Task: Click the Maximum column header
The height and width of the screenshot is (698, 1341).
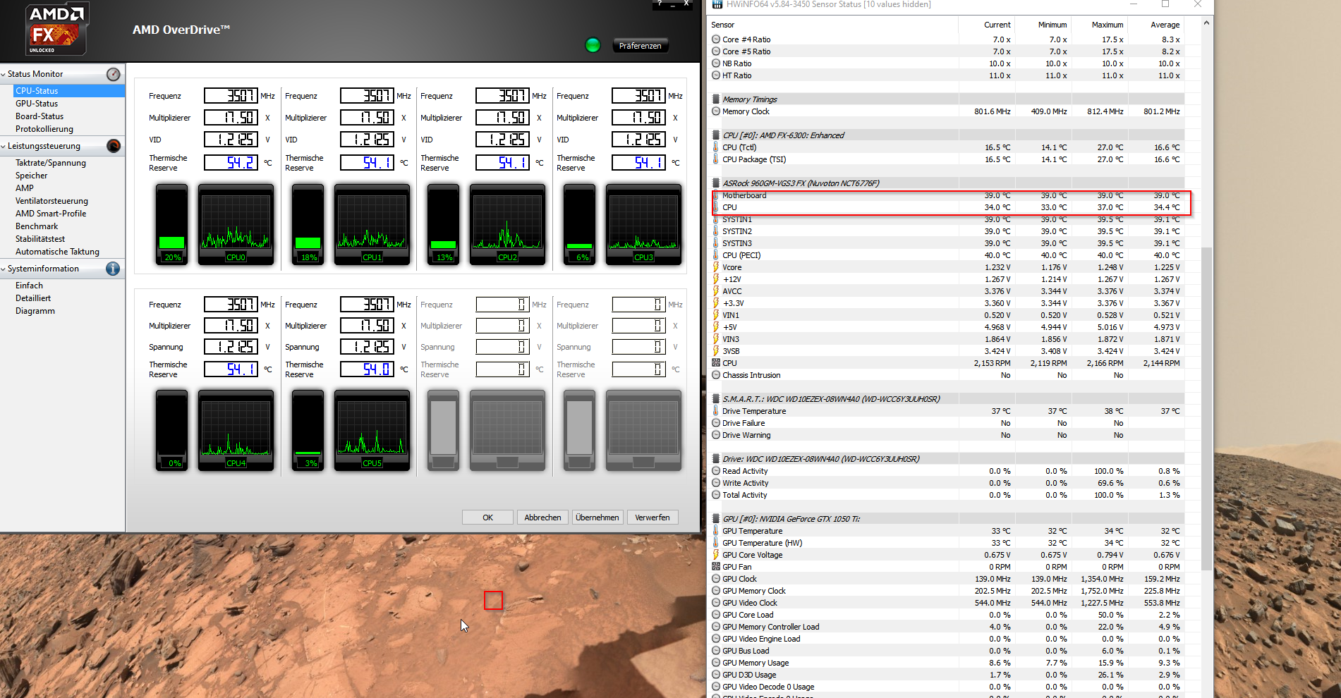Action: pos(1108,25)
